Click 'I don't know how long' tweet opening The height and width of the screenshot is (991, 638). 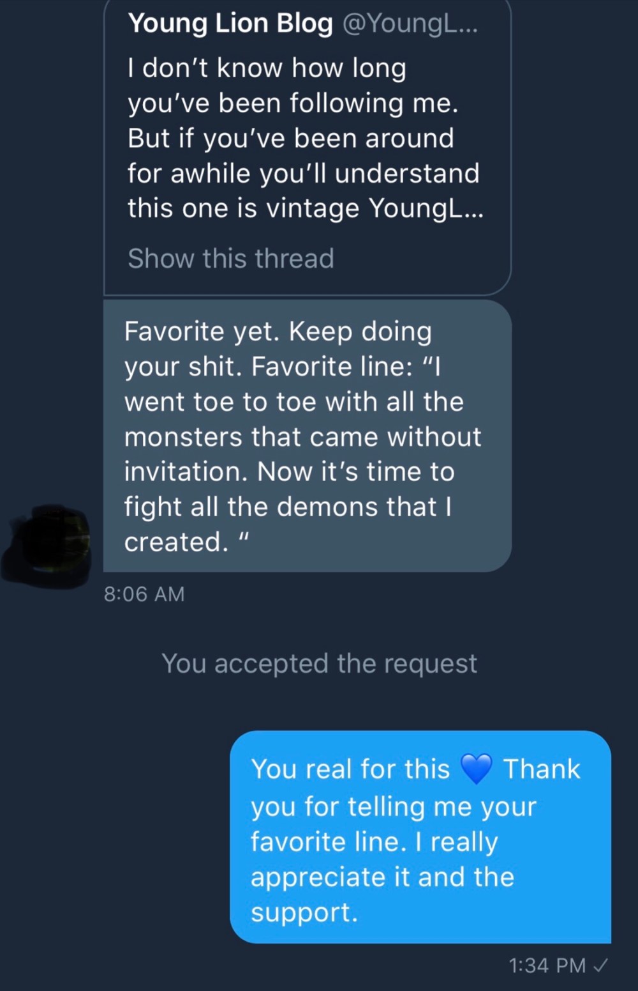[x=267, y=68]
